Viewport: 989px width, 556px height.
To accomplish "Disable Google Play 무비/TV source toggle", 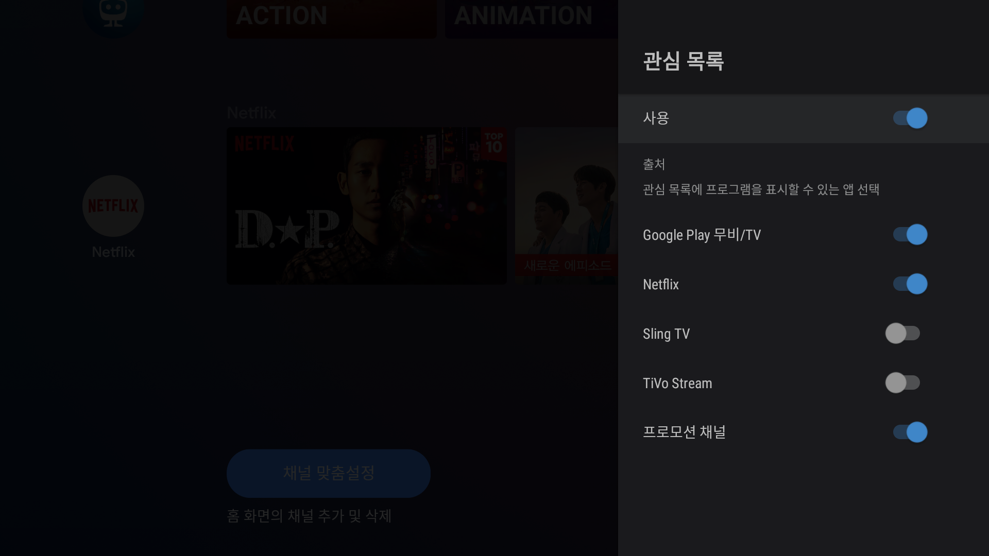I will pos(910,235).
